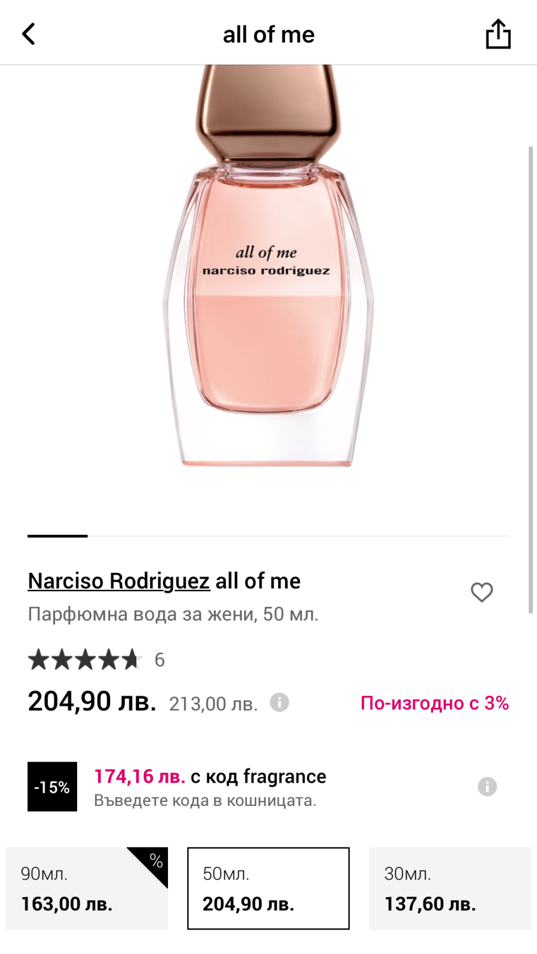537x954 pixels.
Task: Select the 50мл size for 204,90 лв.
Action: tap(268, 888)
